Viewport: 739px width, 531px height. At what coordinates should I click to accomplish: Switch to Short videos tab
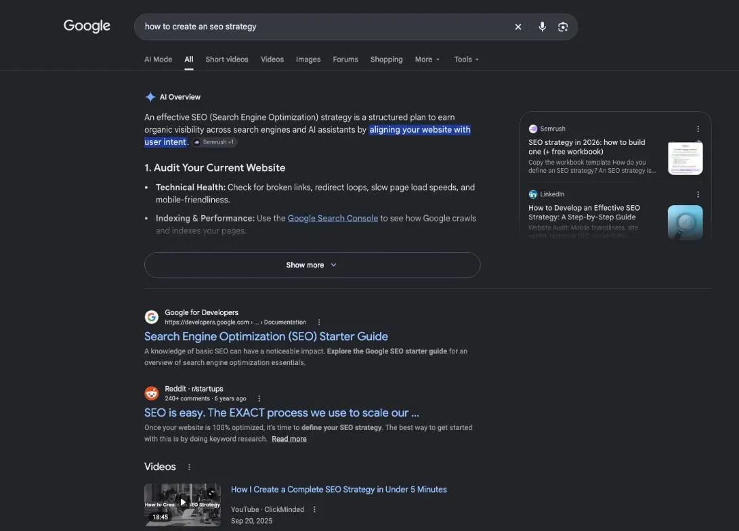pos(227,60)
